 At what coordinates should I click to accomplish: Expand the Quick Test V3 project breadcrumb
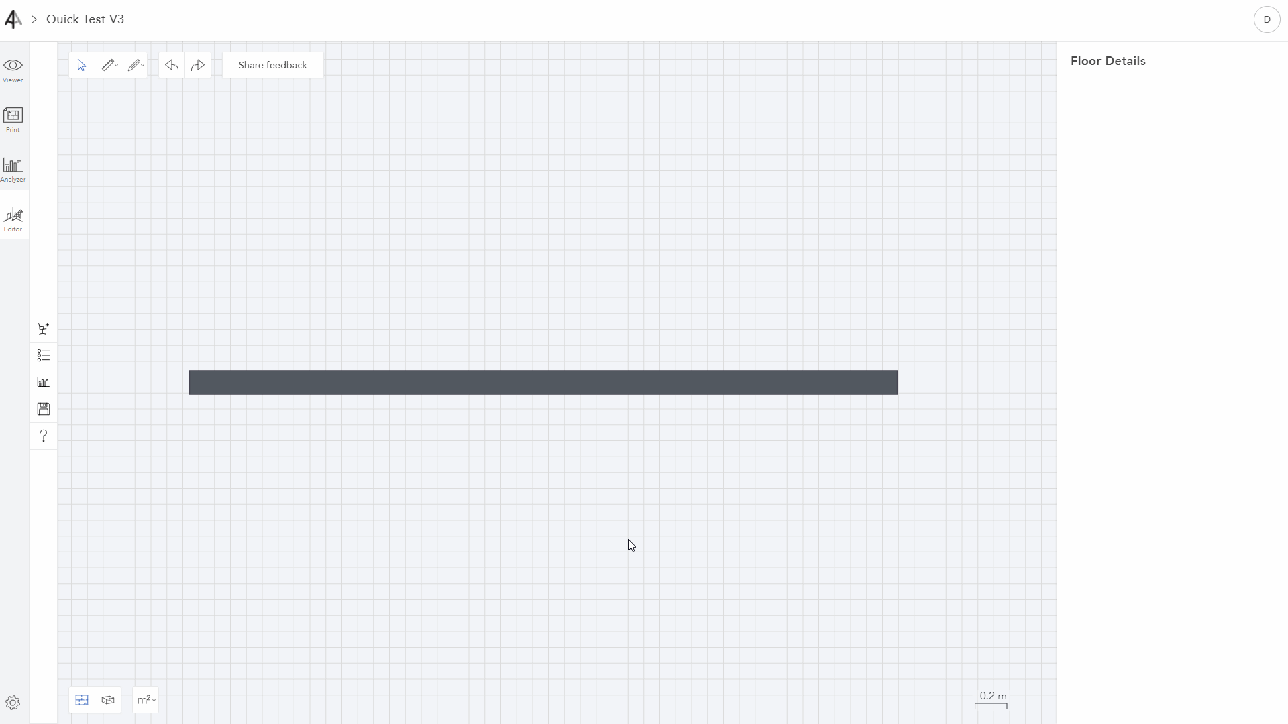(x=34, y=19)
